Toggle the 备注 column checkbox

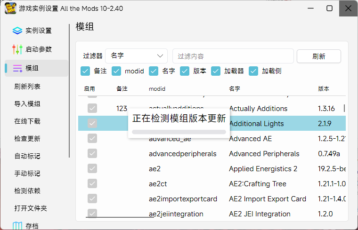click(x=85, y=71)
